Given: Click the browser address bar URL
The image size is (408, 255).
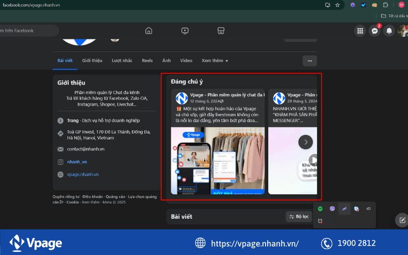Looking at the screenshot, I should [x=31, y=5].
